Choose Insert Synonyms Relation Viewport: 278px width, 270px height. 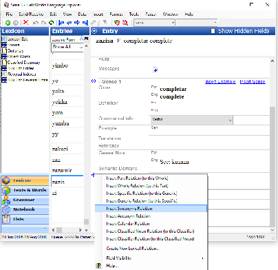[x=151, y=209]
